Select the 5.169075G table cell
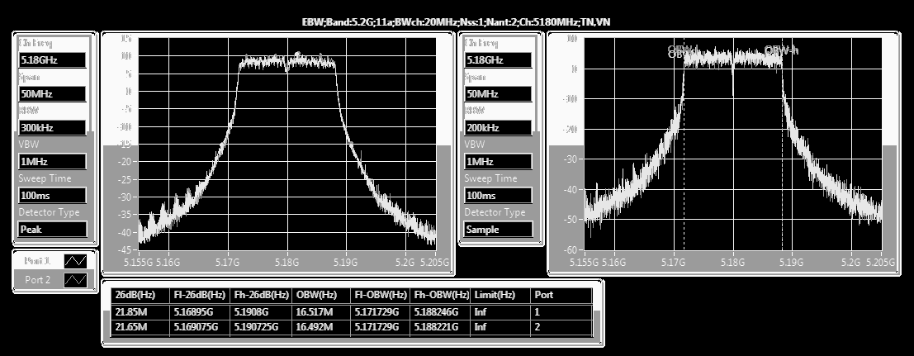 point(200,327)
